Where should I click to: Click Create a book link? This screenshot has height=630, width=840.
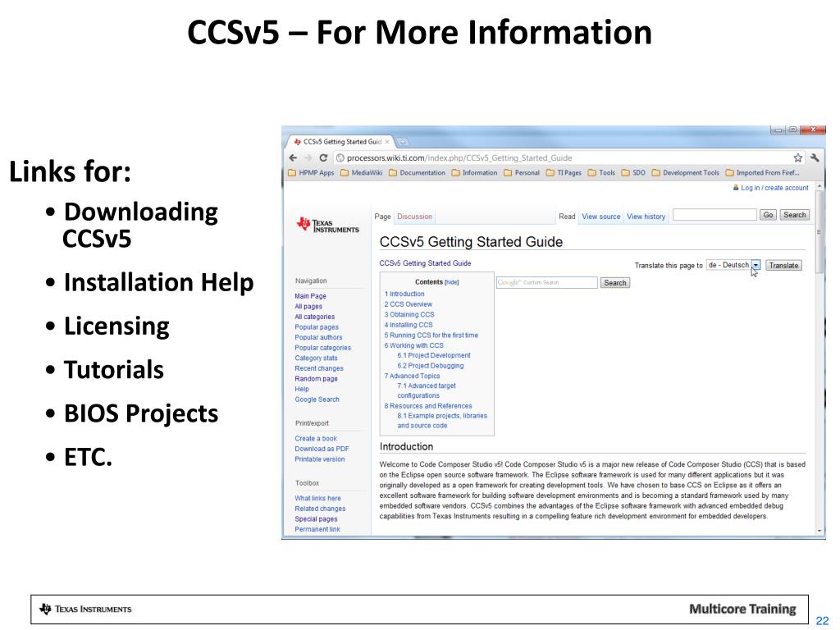[x=316, y=438]
